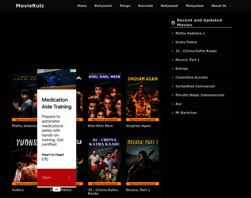Open the MovieRulz site logo
Image resolution: width=251 pixels, height=198 pixels.
click(30, 6)
